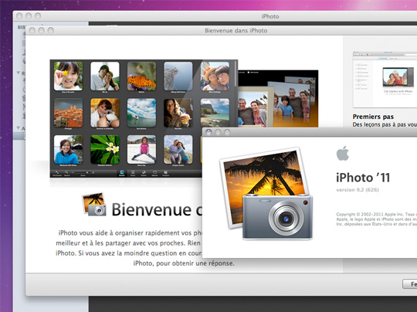Close the About iPhoto '11 window
417x312 pixels.
[x=208, y=132]
